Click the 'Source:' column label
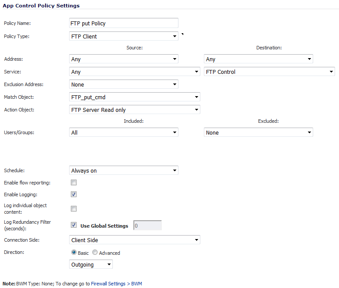This screenshot has height=288, width=339. (134, 48)
